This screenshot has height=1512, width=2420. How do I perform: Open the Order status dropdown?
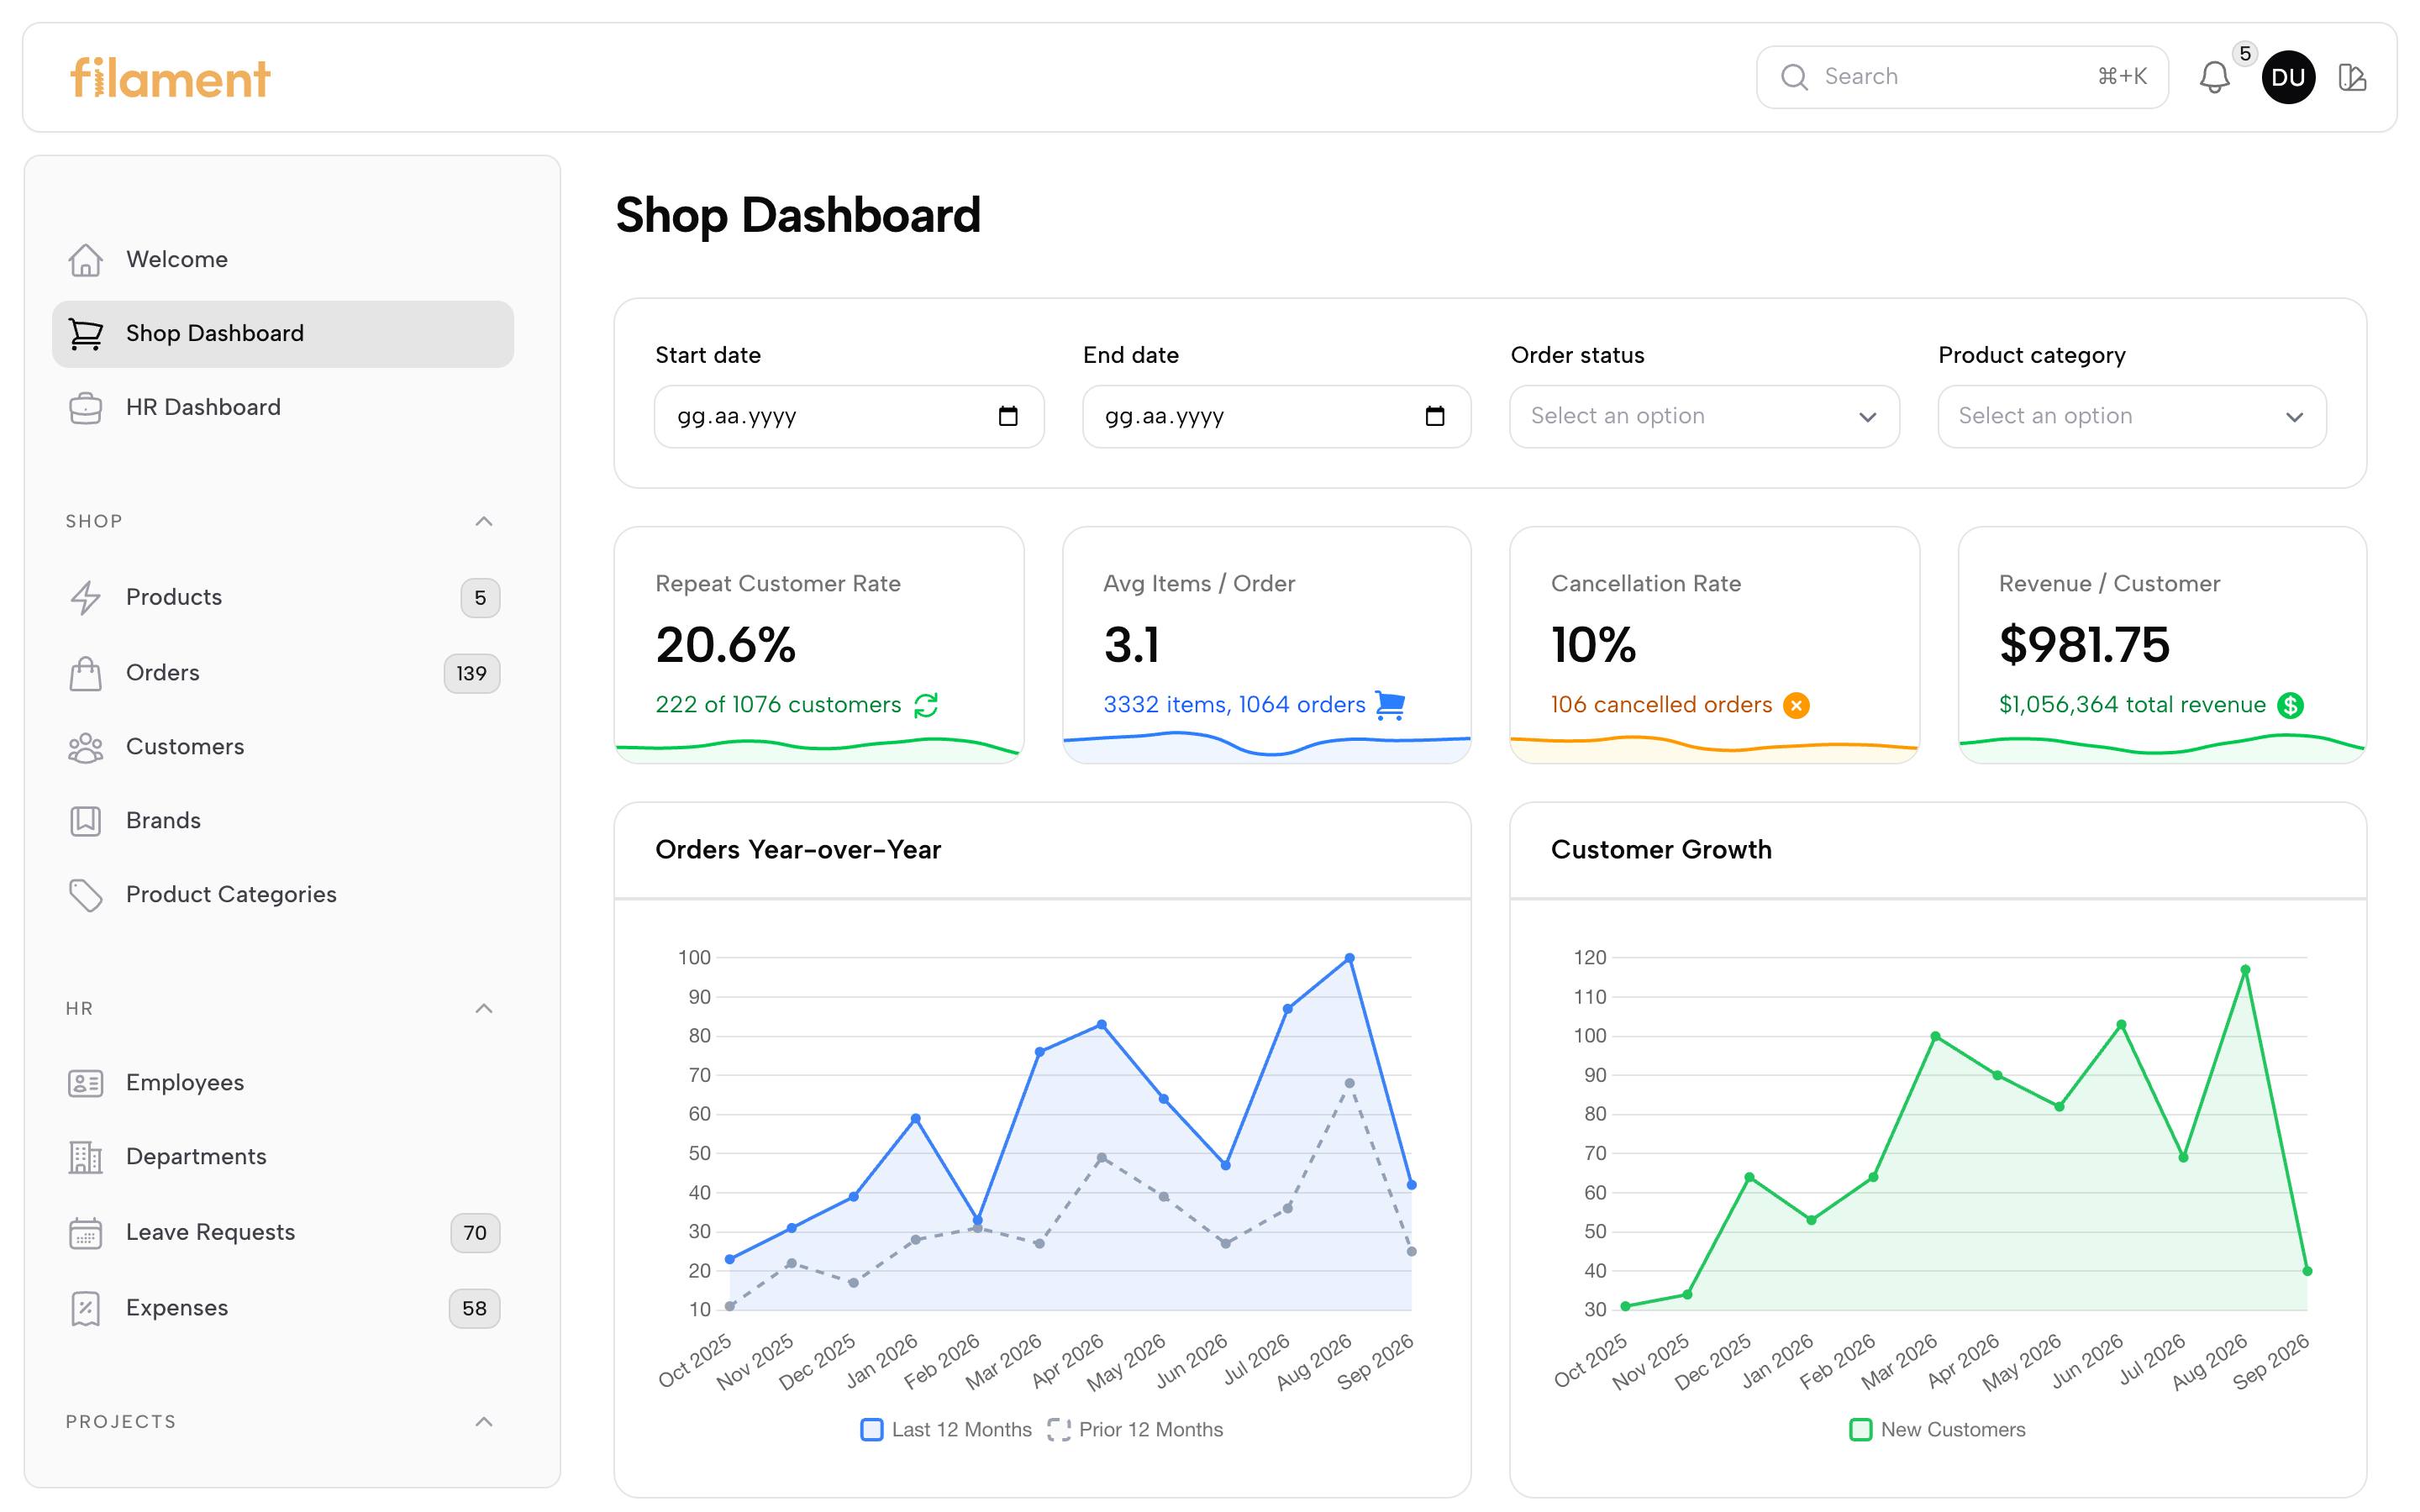tap(1704, 416)
